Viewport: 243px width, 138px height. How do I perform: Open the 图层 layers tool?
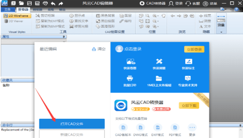[126, 16]
